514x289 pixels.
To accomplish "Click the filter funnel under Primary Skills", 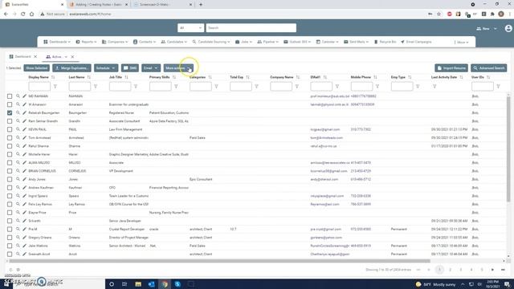I will pos(176,87).
